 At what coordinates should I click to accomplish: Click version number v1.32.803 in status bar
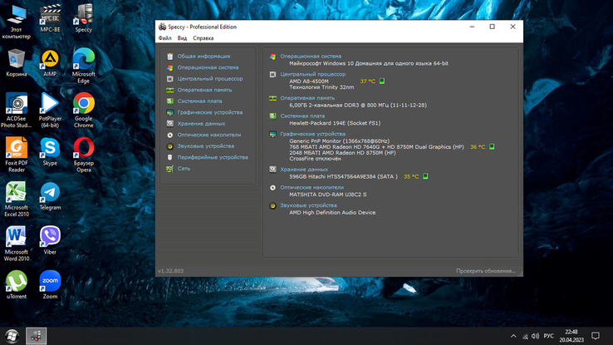click(170, 271)
